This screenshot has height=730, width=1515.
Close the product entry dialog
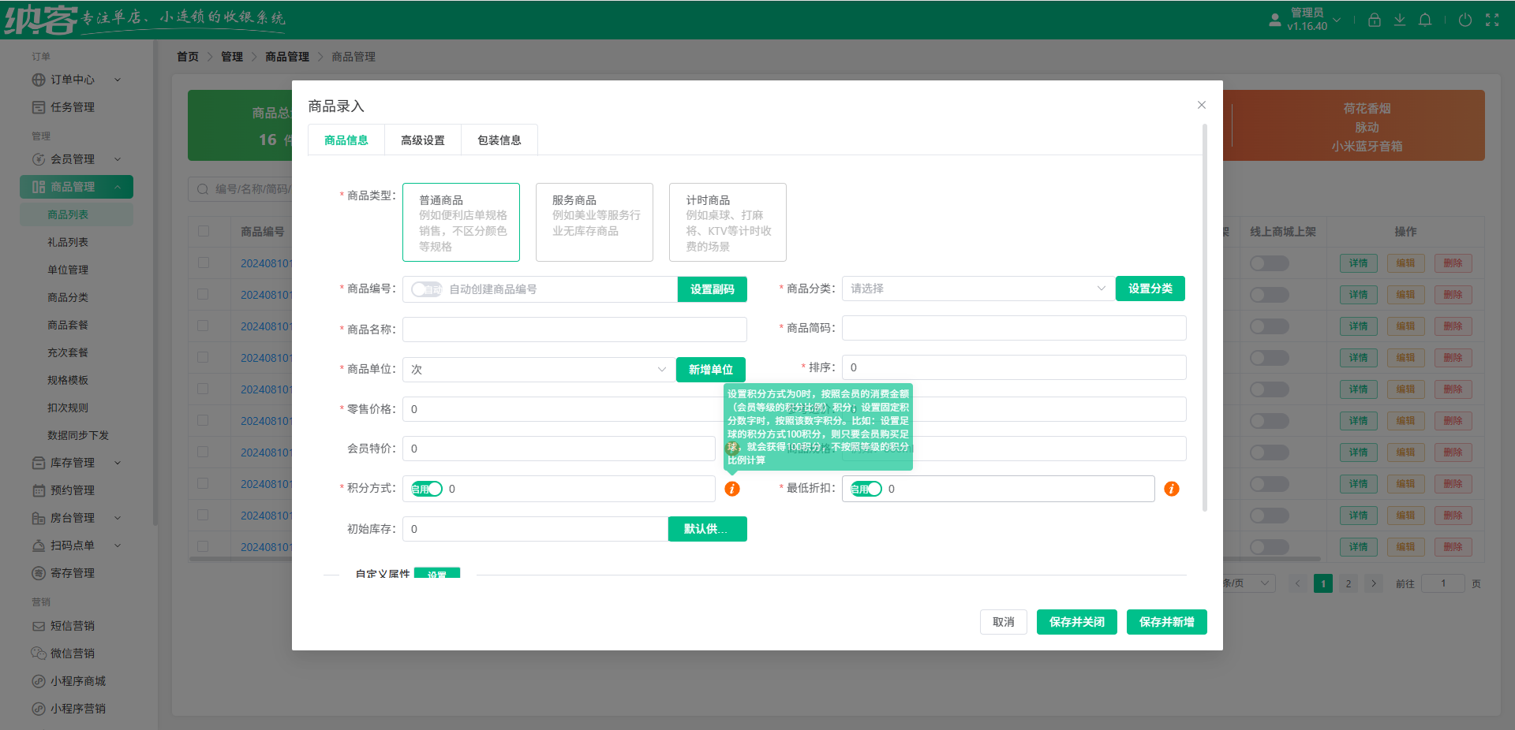1201,105
